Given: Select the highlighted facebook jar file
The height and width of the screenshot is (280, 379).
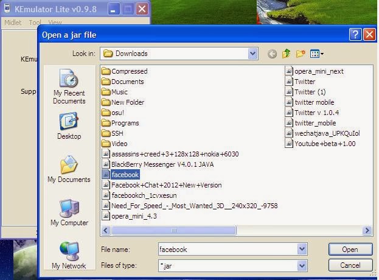Looking at the screenshot, I should tap(120, 175).
